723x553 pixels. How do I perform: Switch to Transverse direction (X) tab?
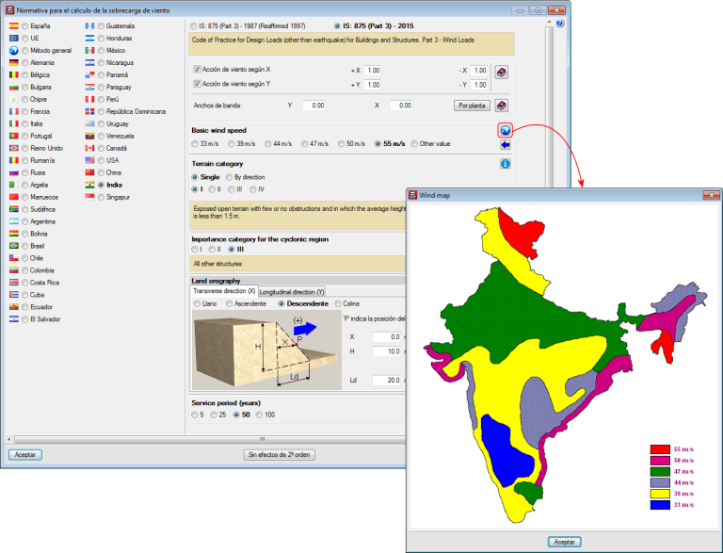224,291
